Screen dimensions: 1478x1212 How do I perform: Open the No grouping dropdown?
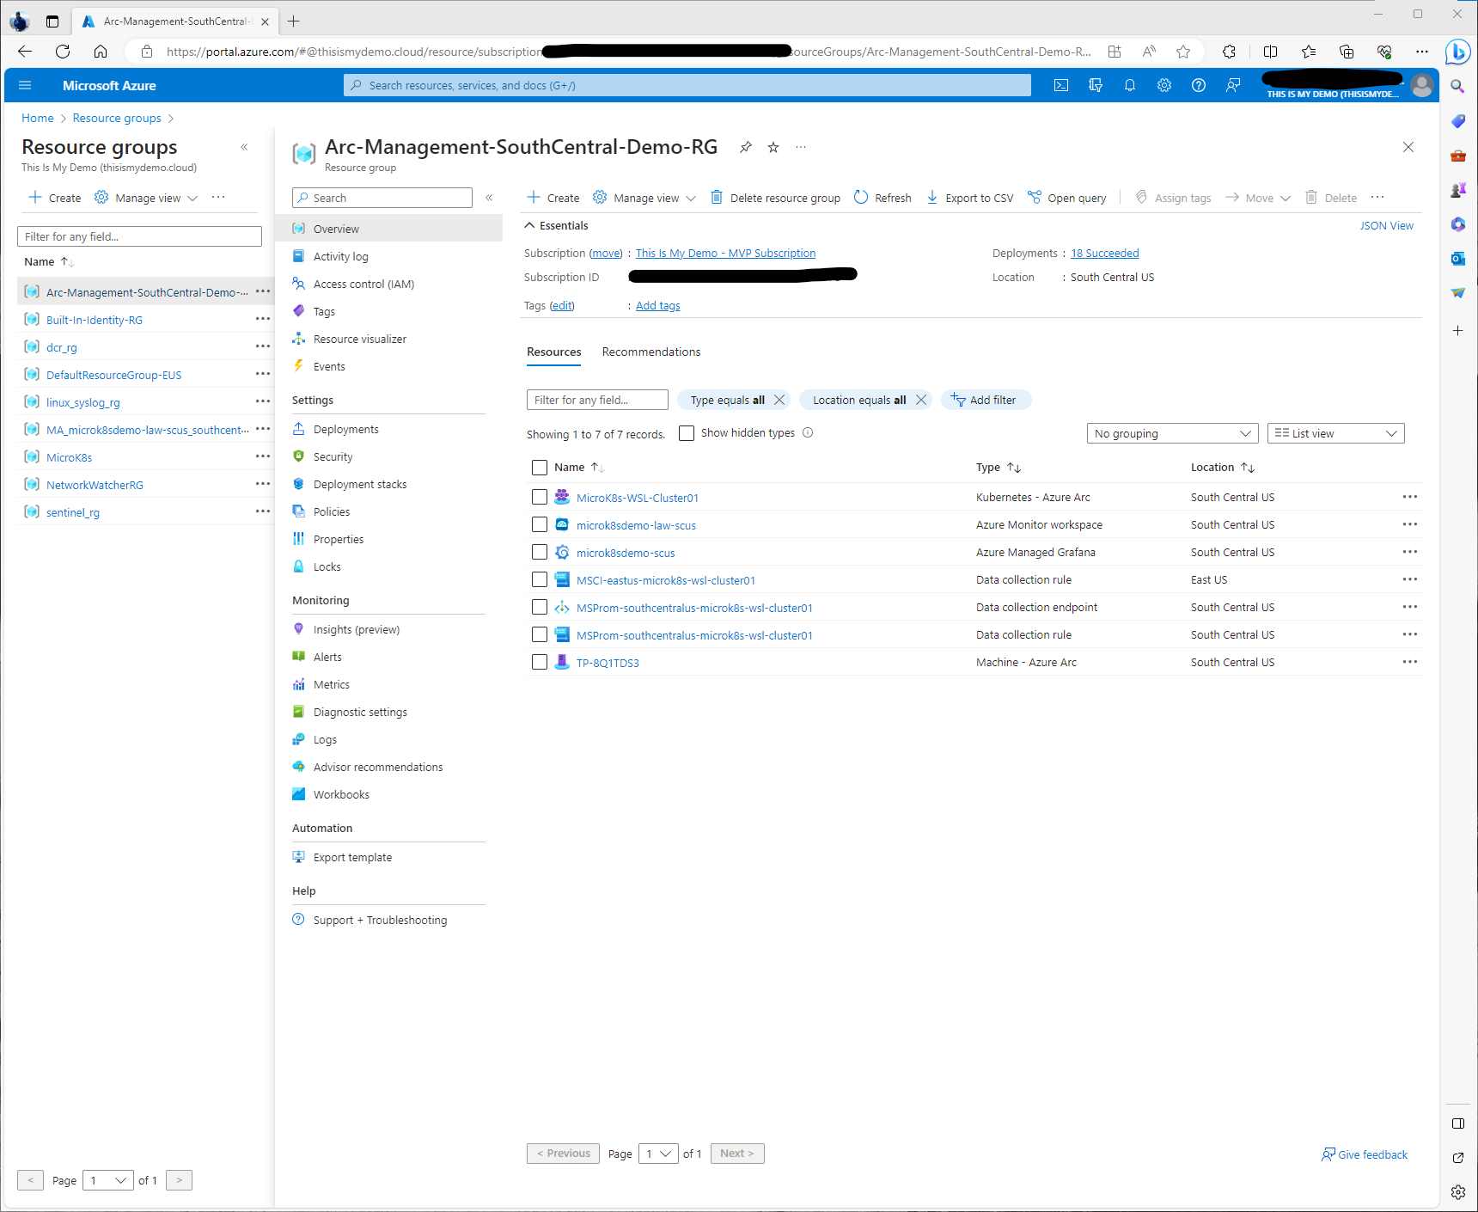pos(1172,433)
